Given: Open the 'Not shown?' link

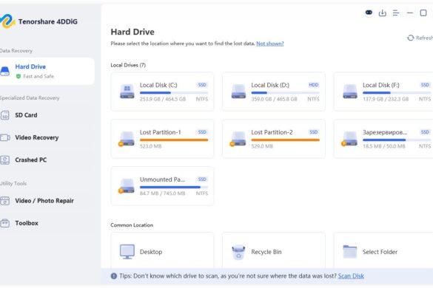Looking at the screenshot, I should coord(270,44).
